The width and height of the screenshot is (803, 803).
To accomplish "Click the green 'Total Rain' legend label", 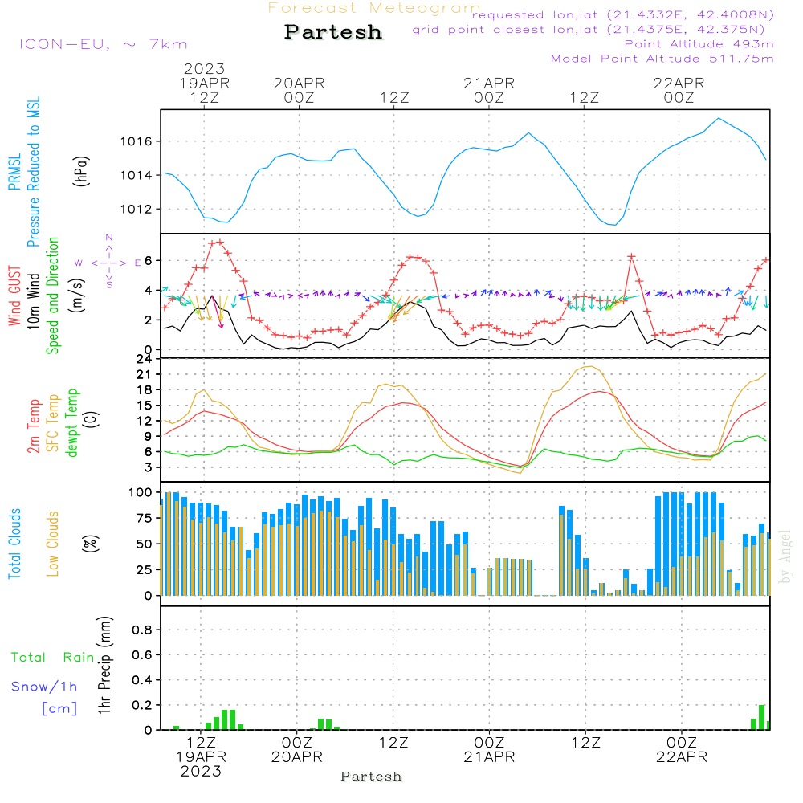I will (53, 658).
